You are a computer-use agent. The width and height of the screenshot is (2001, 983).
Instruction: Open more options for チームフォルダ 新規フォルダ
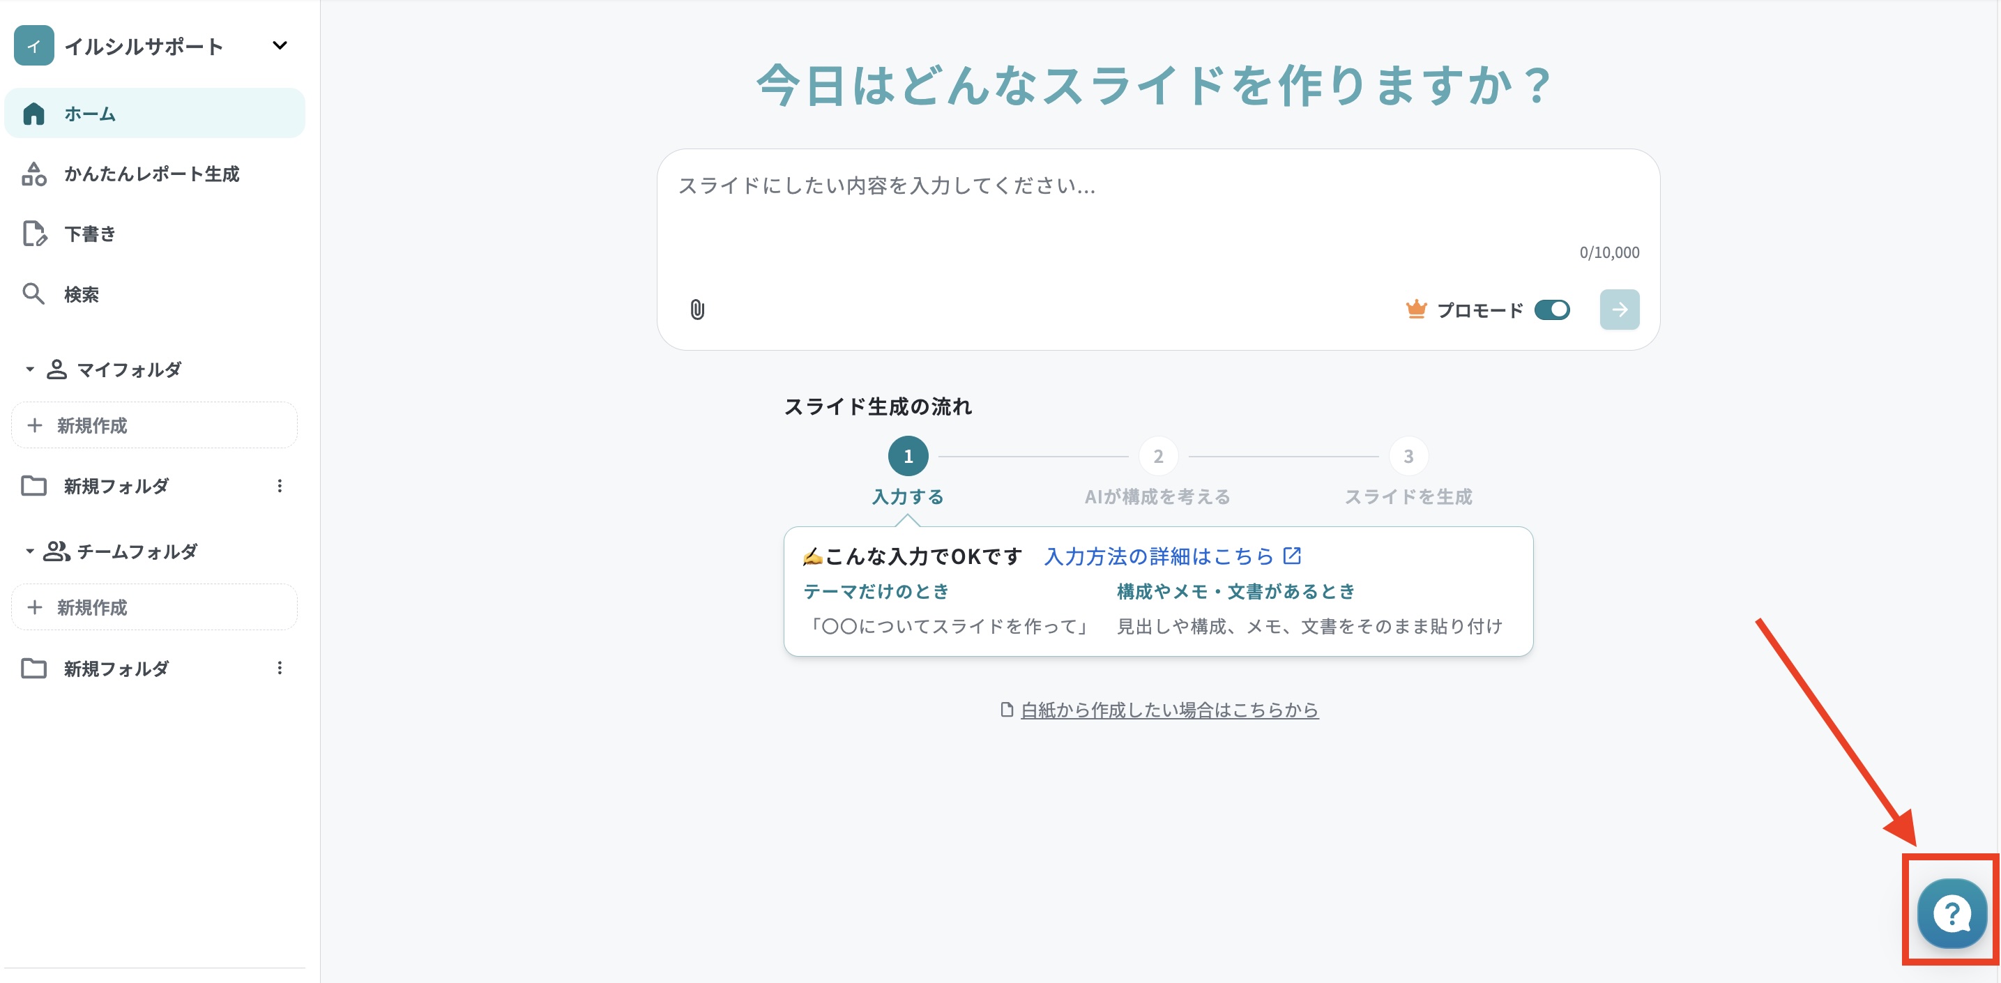coord(280,669)
